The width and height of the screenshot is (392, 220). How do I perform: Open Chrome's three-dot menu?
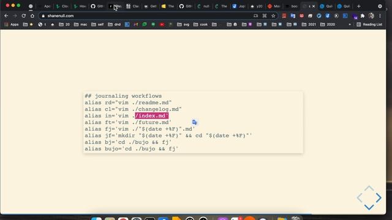pyautogui.click(x=380, y=16)
